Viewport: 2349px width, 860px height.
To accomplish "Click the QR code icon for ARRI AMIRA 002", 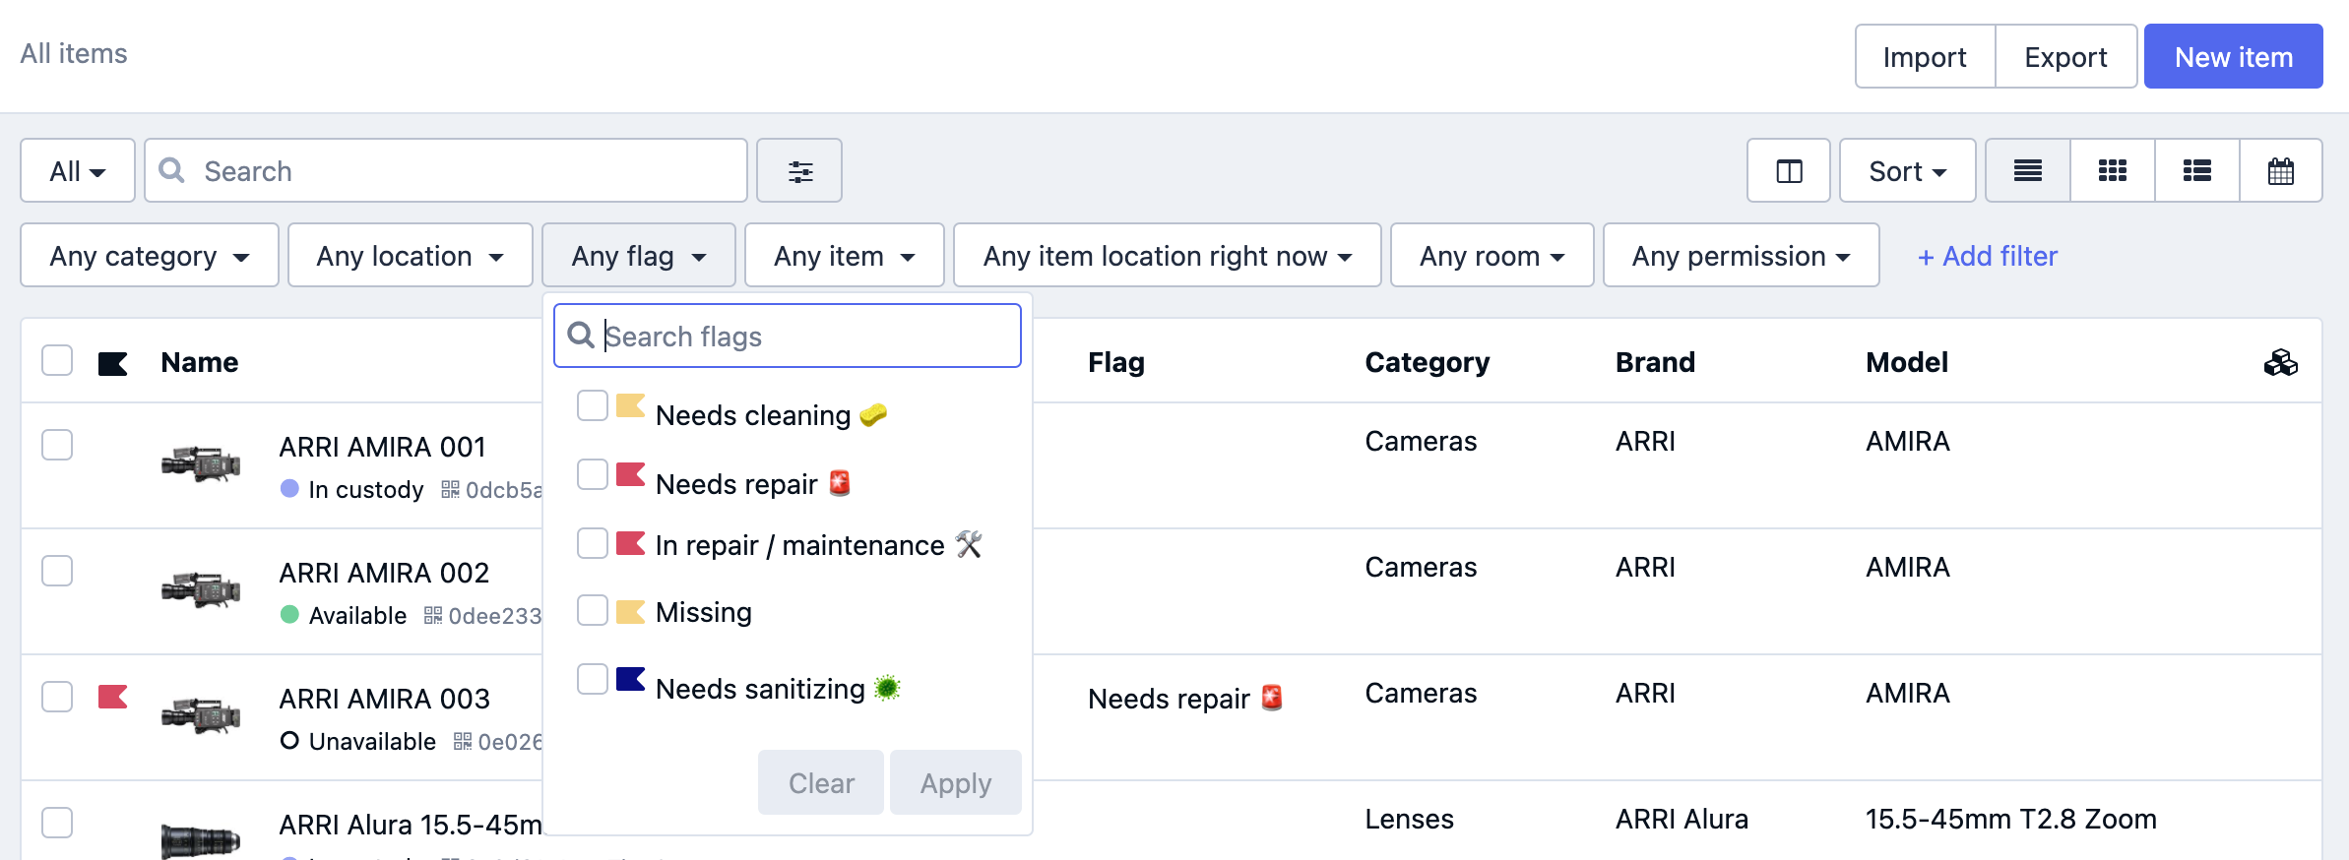I will point(433,615).
